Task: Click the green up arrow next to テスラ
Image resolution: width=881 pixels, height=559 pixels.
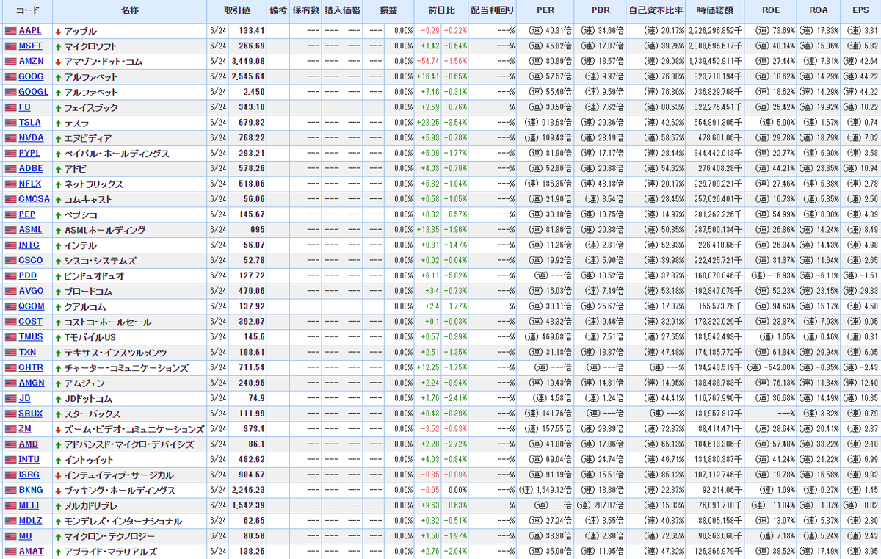Action: click(58, 123)
